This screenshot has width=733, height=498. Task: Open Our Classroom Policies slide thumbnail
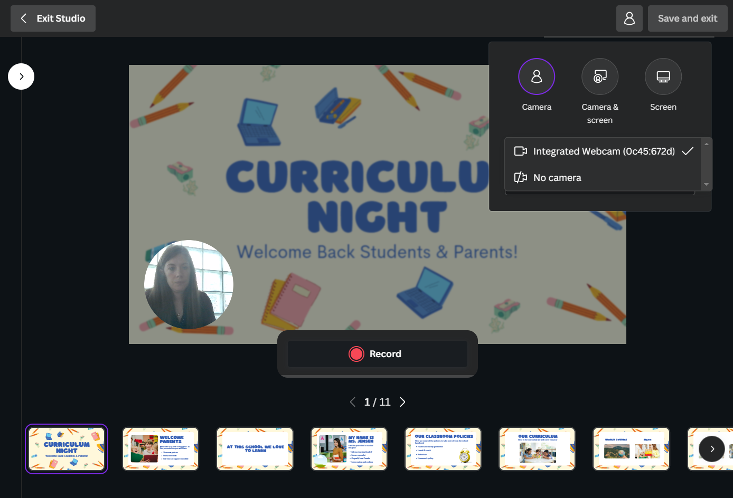(x=443, y=449)
